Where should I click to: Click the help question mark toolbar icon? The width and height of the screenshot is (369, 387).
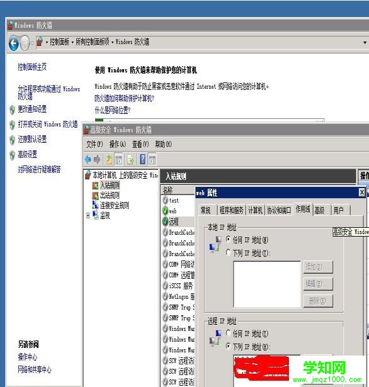(x=142, y=159)
